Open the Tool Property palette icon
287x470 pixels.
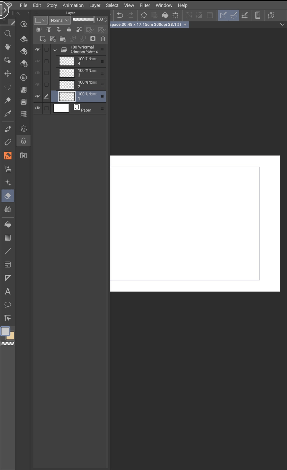(x=24, y=51)
